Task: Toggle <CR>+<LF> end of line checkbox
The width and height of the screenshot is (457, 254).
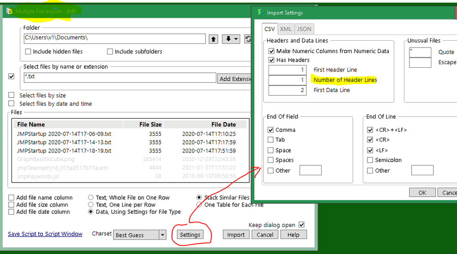Action: point(370,130)
